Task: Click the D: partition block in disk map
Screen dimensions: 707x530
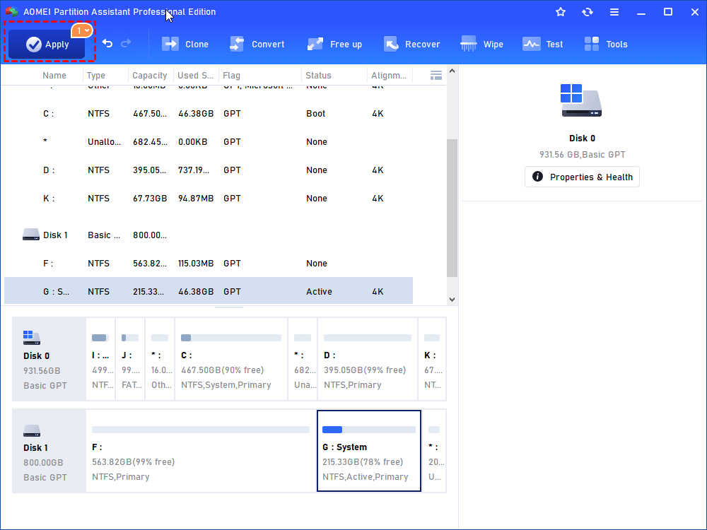Action: [x=367, y=359]
